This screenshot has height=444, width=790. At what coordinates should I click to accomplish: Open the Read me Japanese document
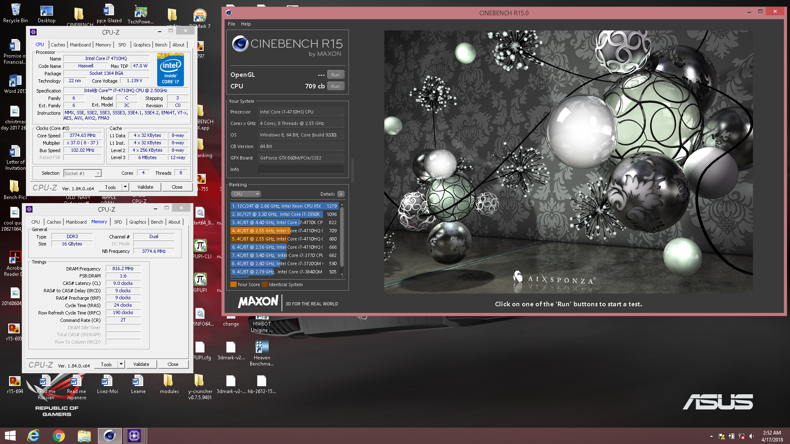(77, 386)
